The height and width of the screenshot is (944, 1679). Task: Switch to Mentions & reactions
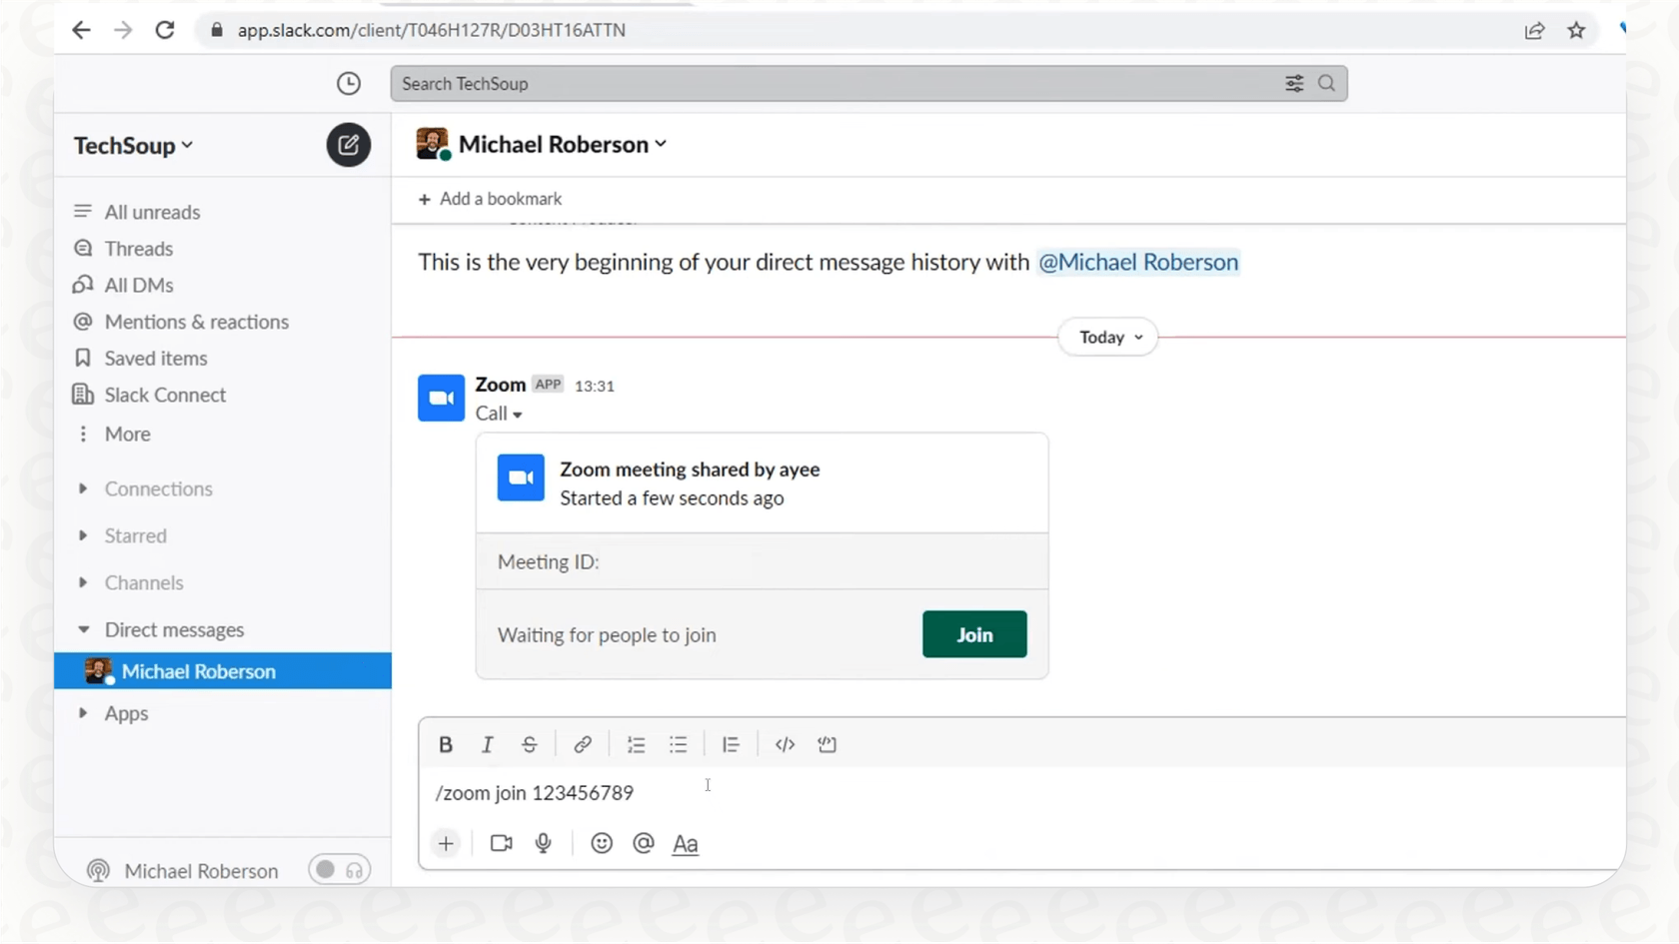click(x=196, y=322)
